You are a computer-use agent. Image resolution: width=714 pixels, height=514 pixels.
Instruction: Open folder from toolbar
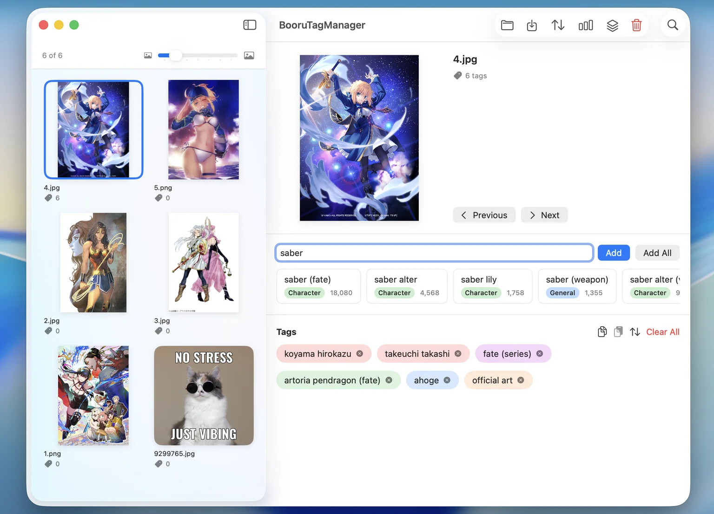(507, 25)
